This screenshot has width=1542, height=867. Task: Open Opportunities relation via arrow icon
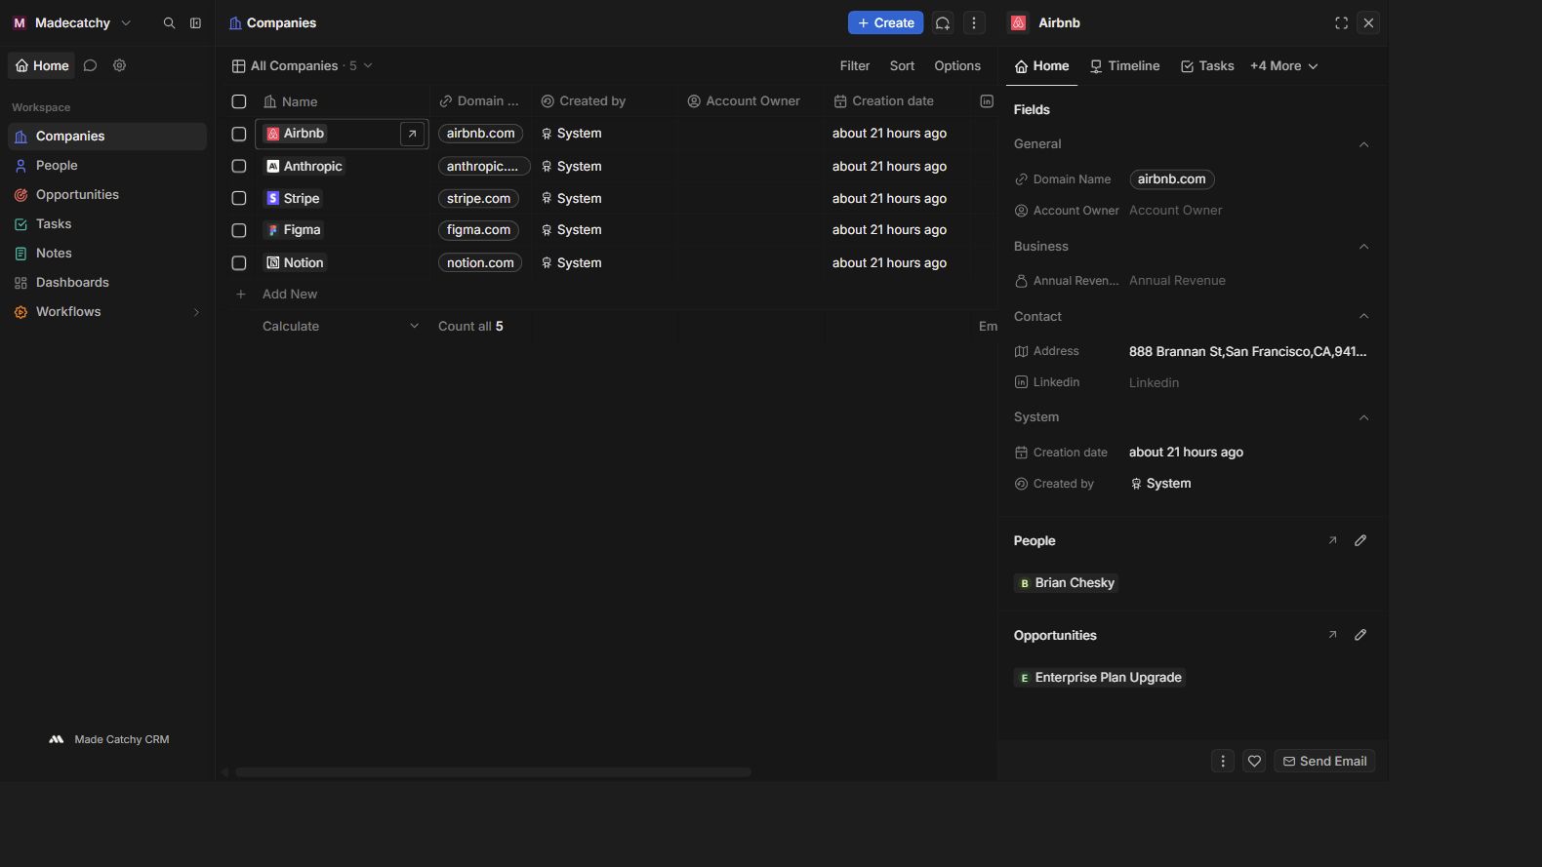pos(1332,635)
